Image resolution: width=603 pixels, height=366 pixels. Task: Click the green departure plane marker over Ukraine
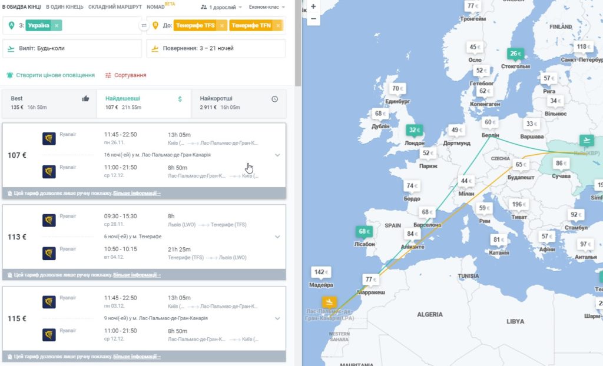[587, 140]
